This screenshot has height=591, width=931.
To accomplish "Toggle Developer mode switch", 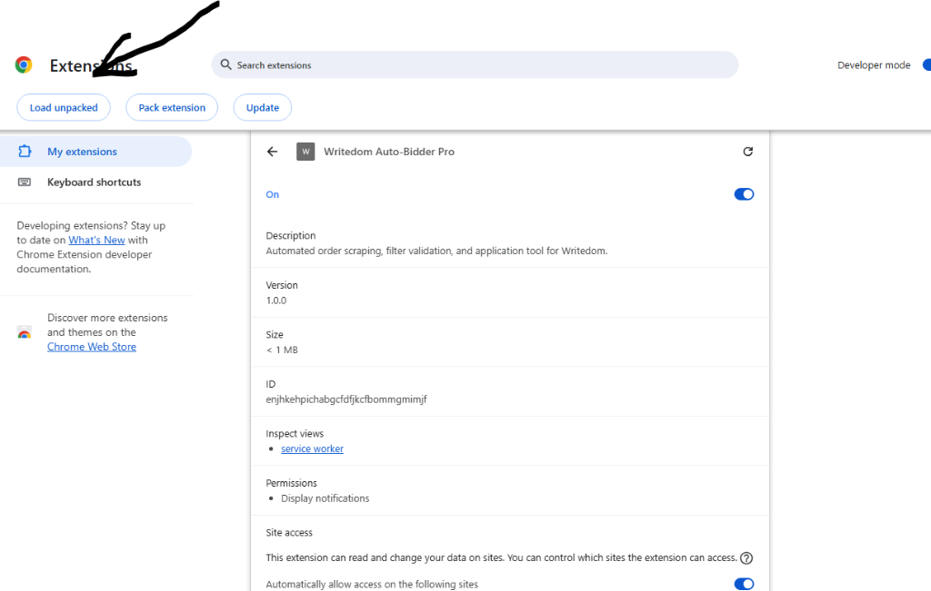I will pyautogui.click(x=926, y=65).
